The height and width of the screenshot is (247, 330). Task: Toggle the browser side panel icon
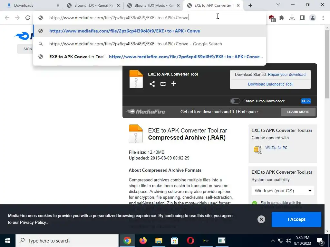pos(302,18)
